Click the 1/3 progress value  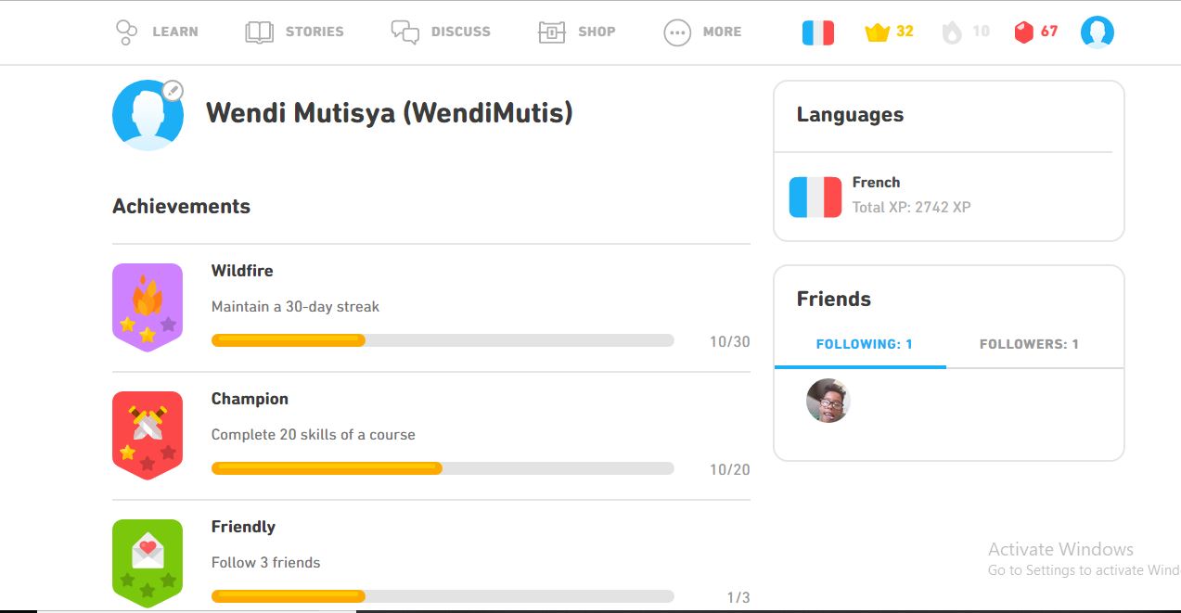coord(738,597)
